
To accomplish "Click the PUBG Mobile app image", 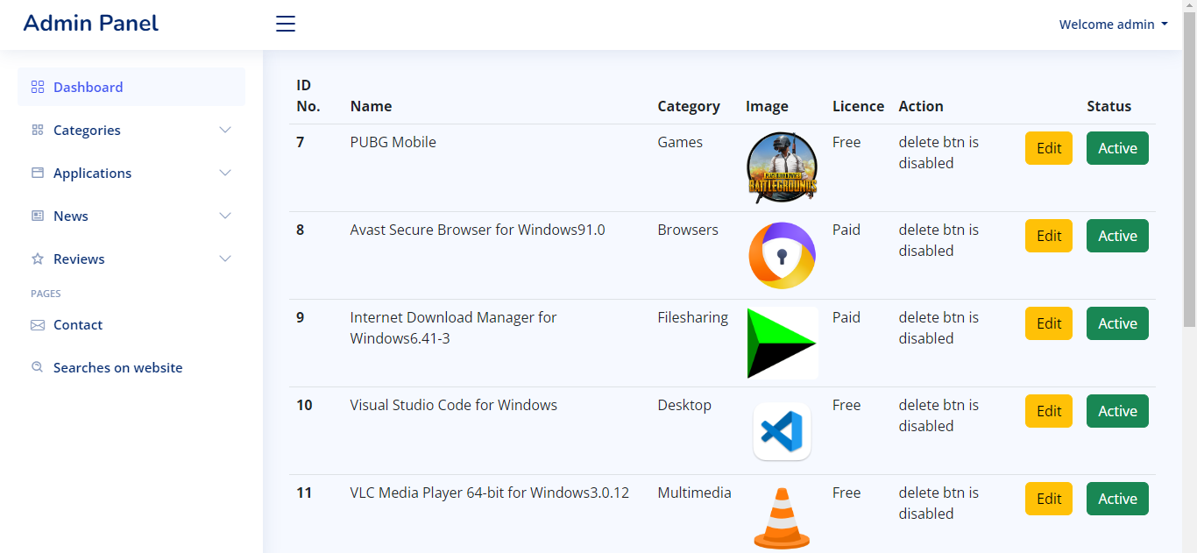I will [x=782, y=167].
